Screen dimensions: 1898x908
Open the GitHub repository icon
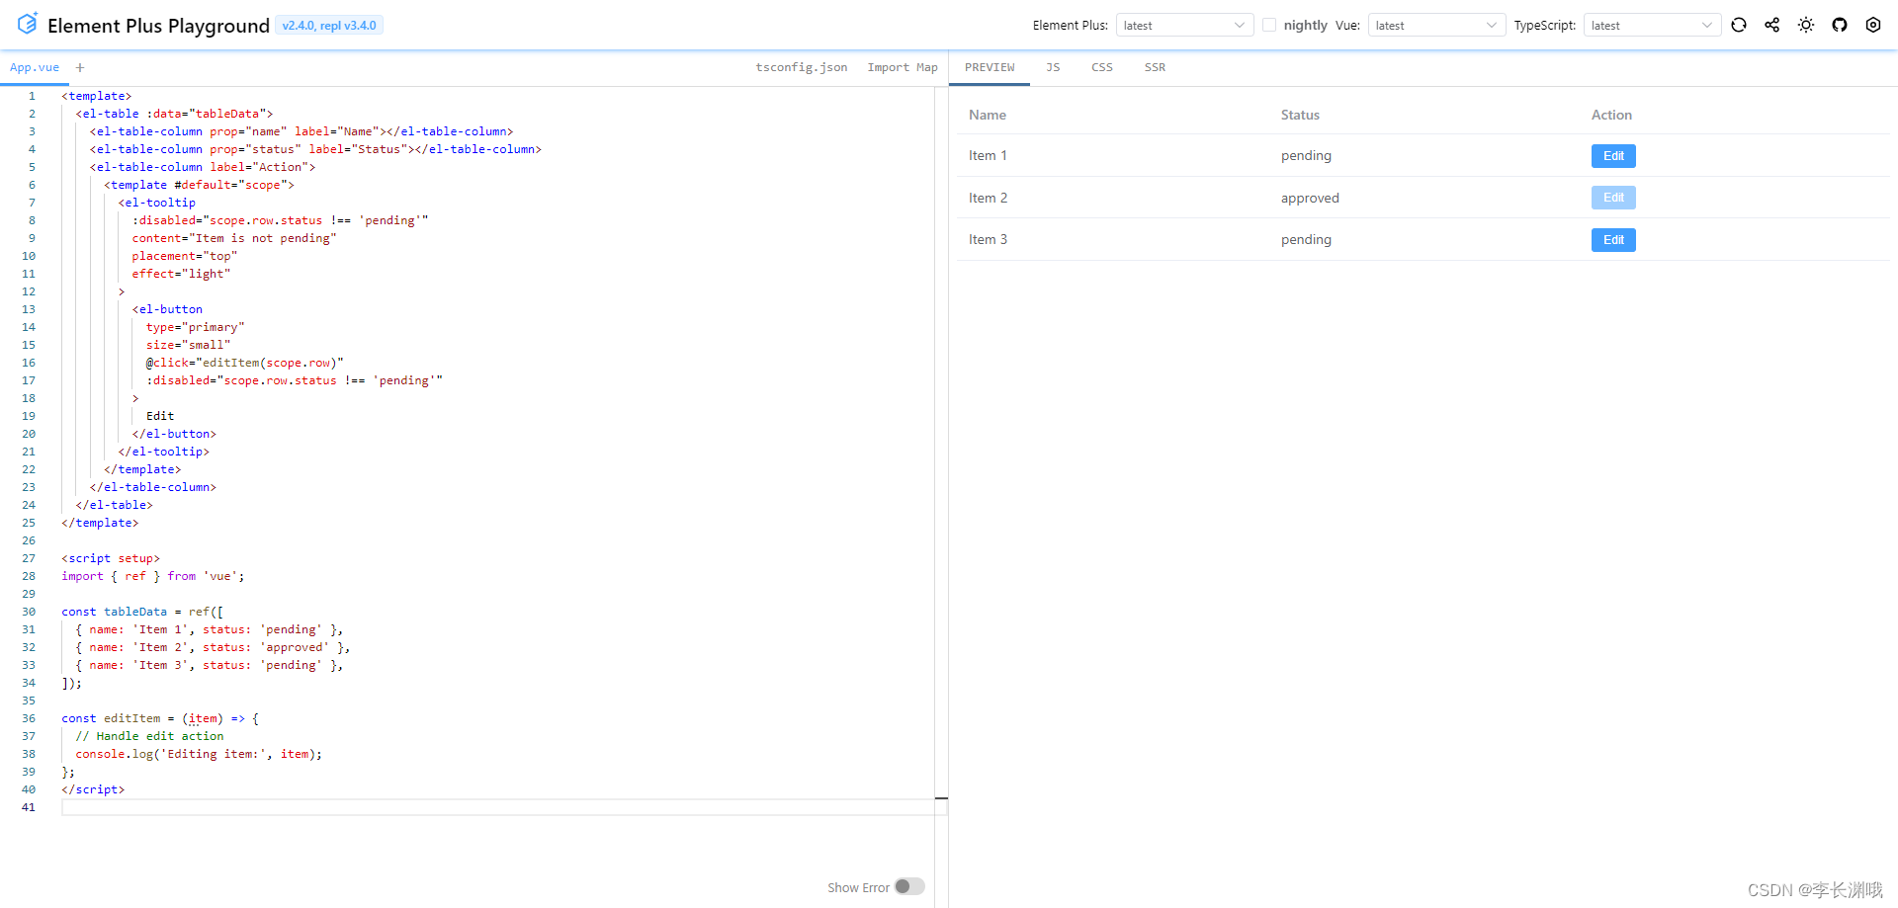click(1840, 25)
